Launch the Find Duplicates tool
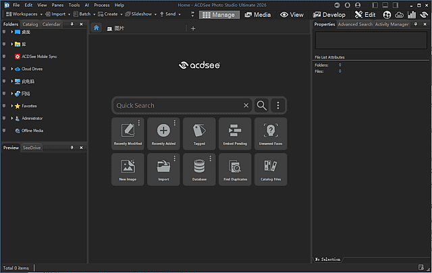 click(x=235, y=169)
